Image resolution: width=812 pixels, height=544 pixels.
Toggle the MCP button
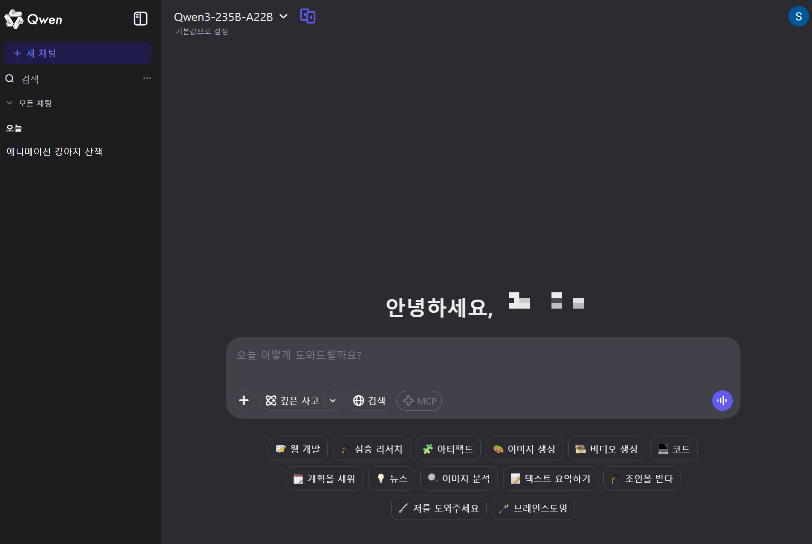pyautogui.click(x=419, y=401)
